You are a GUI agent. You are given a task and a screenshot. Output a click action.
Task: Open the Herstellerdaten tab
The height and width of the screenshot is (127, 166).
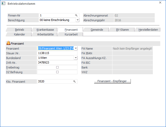[148, 30]
